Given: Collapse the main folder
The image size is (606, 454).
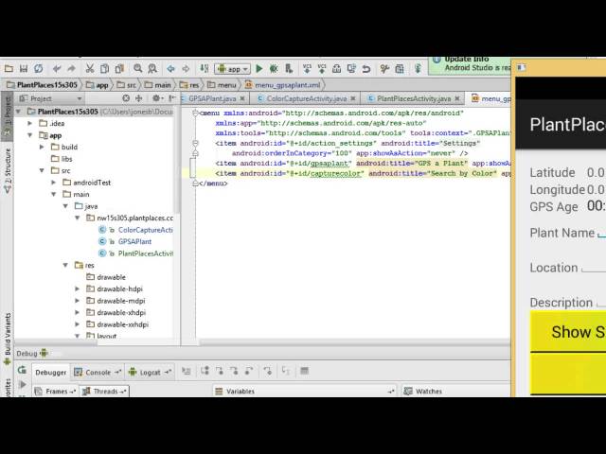Looking at the screenshot, I should pos(54,194).
